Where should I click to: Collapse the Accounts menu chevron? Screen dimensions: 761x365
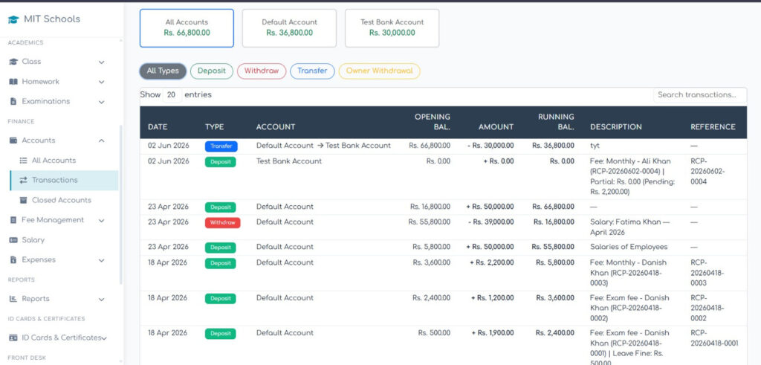click(101, 140)
